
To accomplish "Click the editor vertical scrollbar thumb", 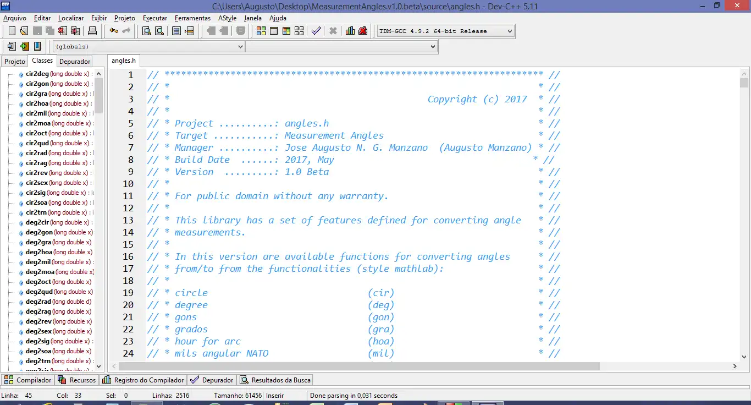I will tap(744, 83).
